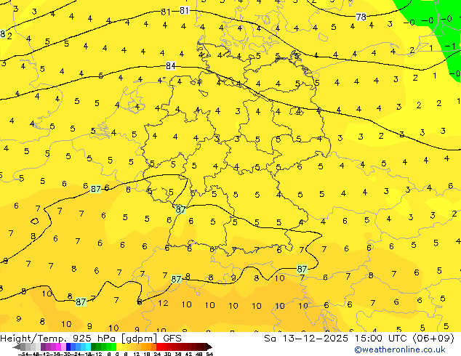Click the 42 label on legend scale
Image resolution: width=461 pixels, height=356 pixels.
189,354
